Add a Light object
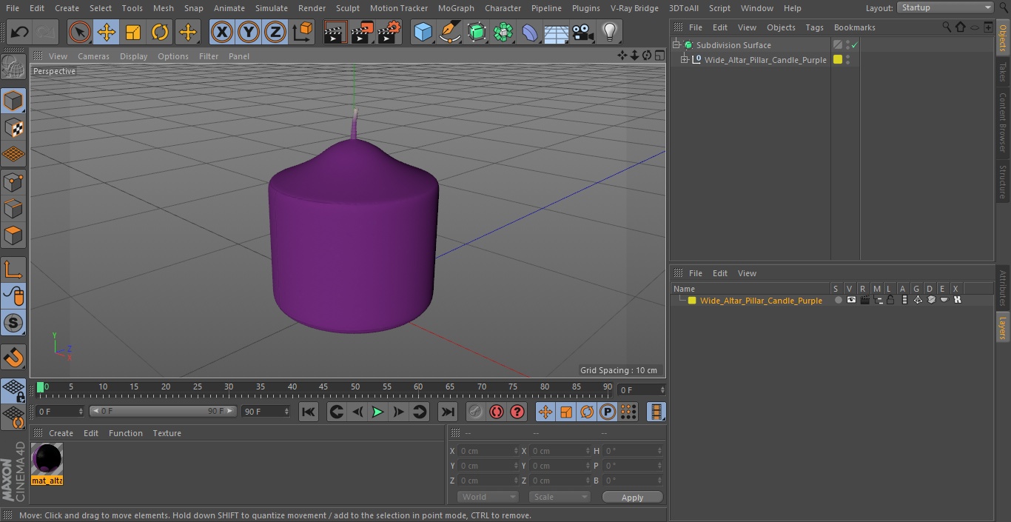Image resolution: width=1011 pixels, height=522 pixels. tap(609, 32)
